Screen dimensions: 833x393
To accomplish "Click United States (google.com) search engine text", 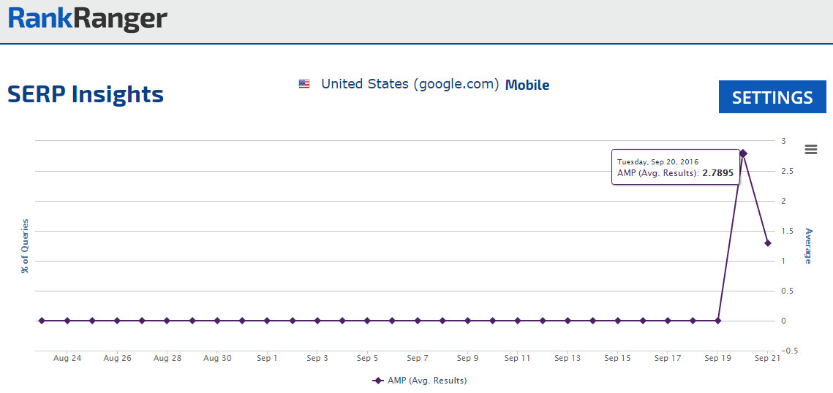I will [x=410, y=84].
